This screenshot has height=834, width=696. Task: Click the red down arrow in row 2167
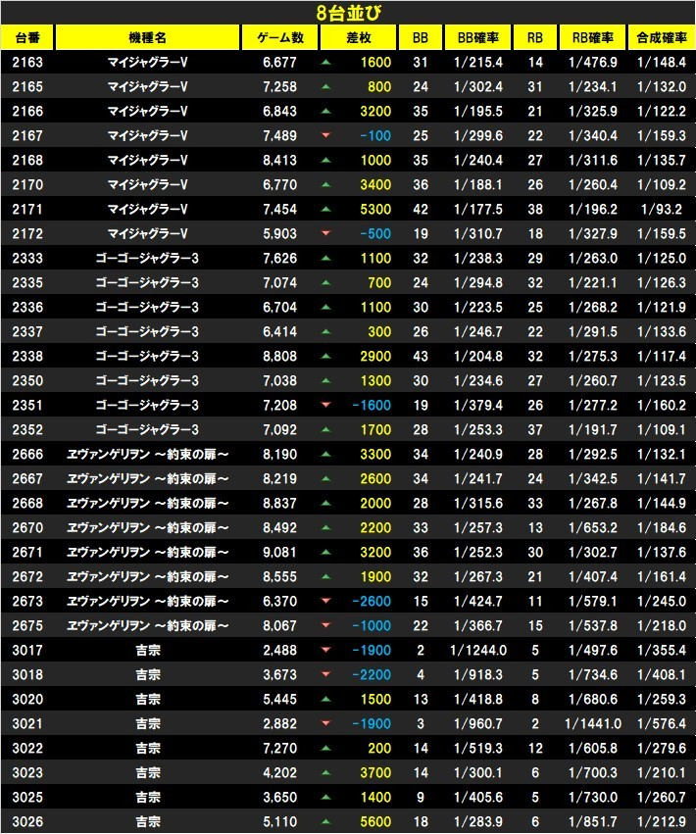pos(326,135)
